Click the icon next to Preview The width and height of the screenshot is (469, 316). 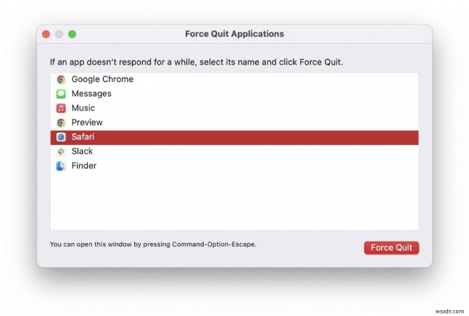61,123
